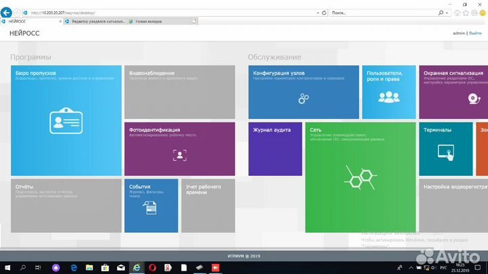This screenshot has height=274, width=488.
Task: Open the green Сеть tile
Action: 359,177
